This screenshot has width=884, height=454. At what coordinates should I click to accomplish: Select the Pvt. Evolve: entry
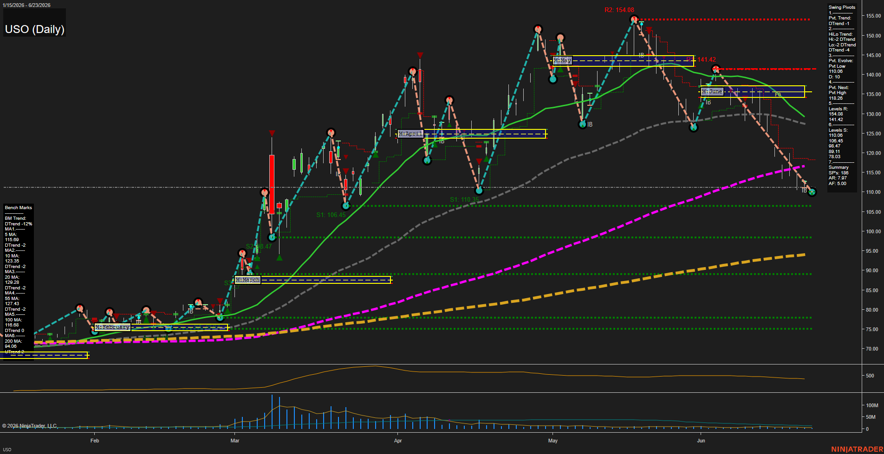click(841, 61)
